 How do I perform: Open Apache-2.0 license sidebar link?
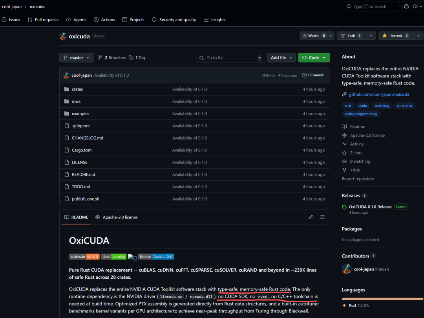[364, 135]
